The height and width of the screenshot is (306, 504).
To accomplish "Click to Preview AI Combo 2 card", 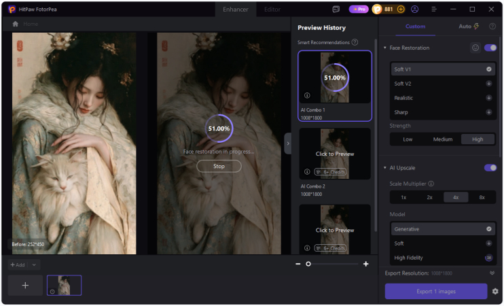I will point(335,154).
